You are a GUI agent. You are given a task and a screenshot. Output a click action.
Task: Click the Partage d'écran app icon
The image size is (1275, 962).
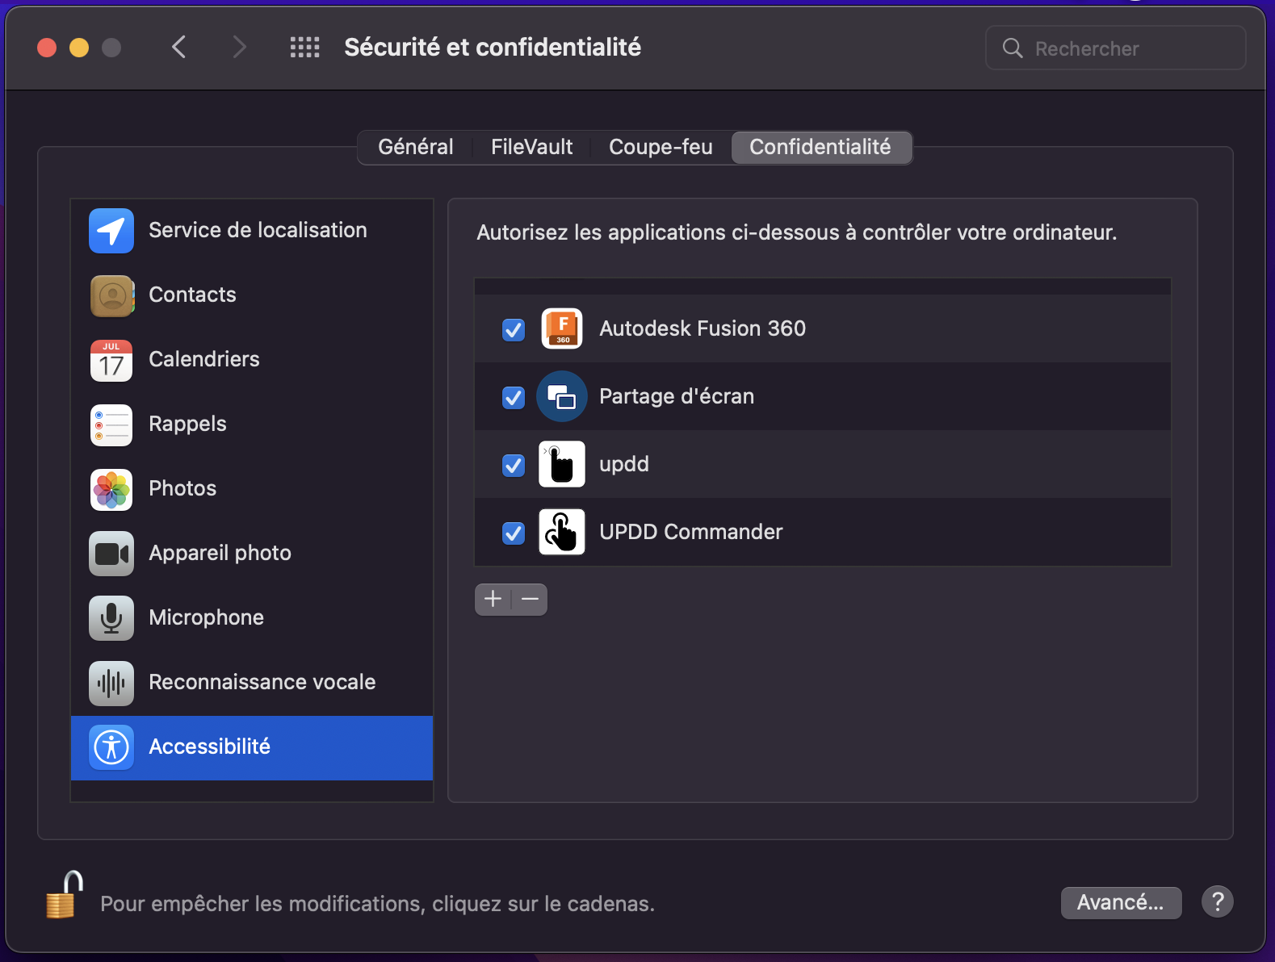(562, 396)
